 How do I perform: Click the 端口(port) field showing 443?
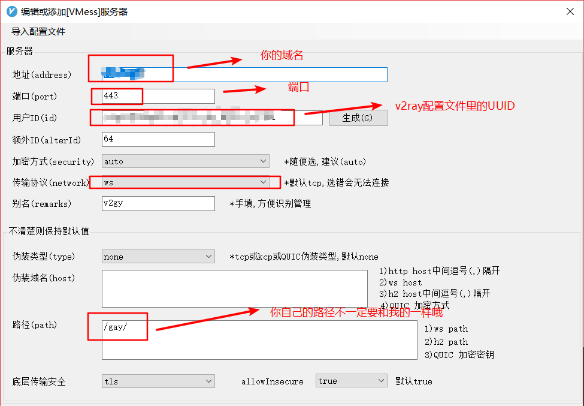click(x=158, y=96)
